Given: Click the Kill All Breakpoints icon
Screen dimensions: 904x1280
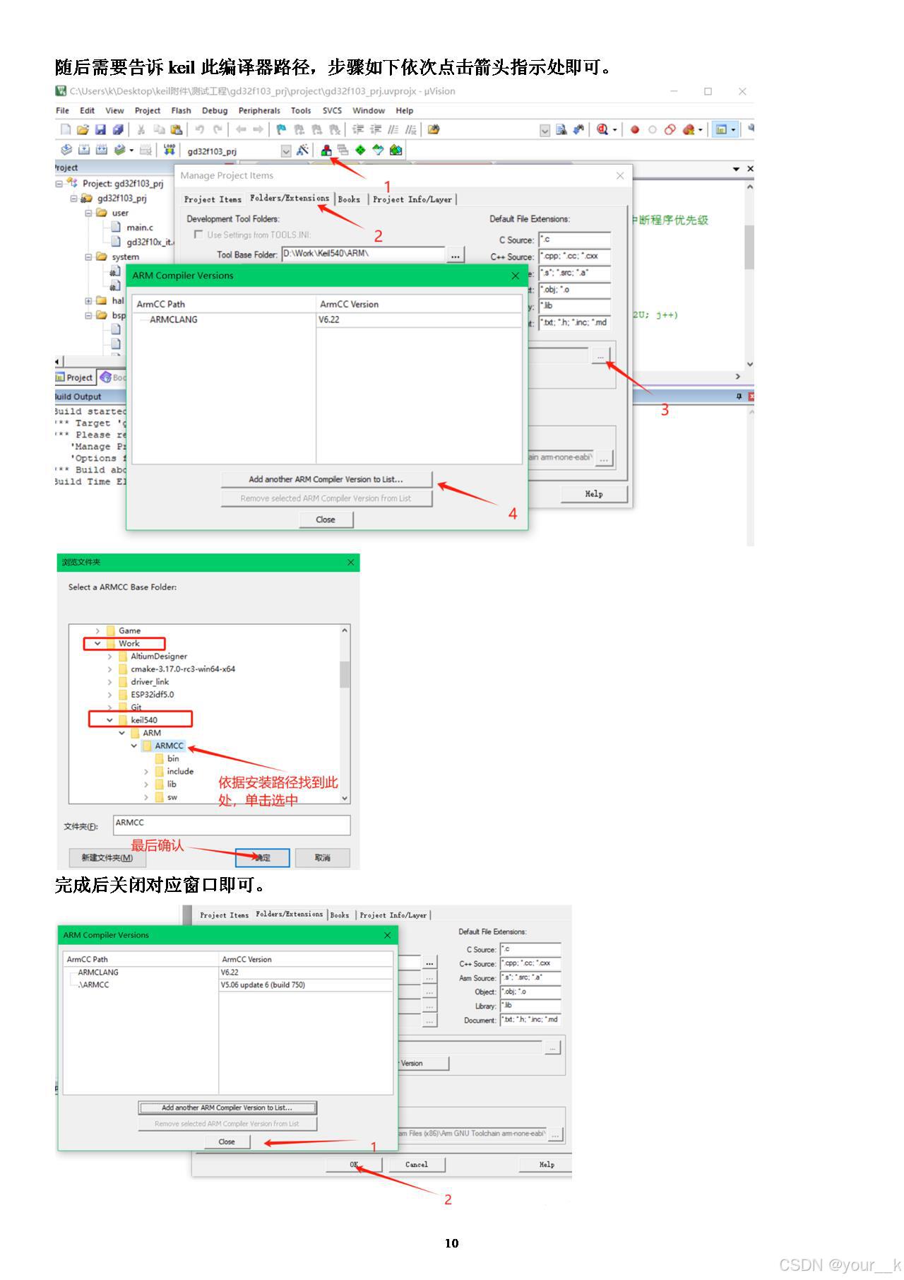Looking at the screenshot, I should point(687,129).
